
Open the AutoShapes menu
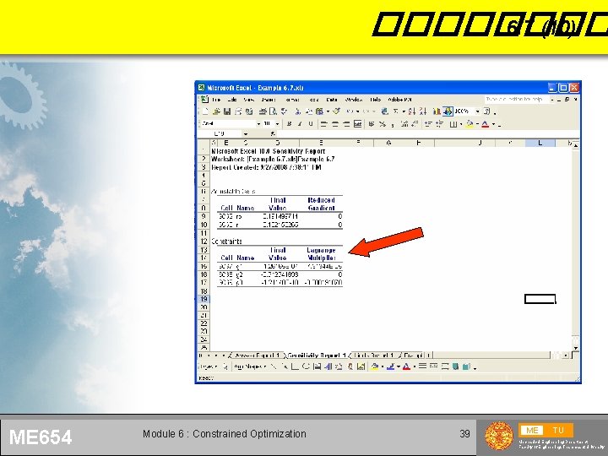(x=250, y=366)
